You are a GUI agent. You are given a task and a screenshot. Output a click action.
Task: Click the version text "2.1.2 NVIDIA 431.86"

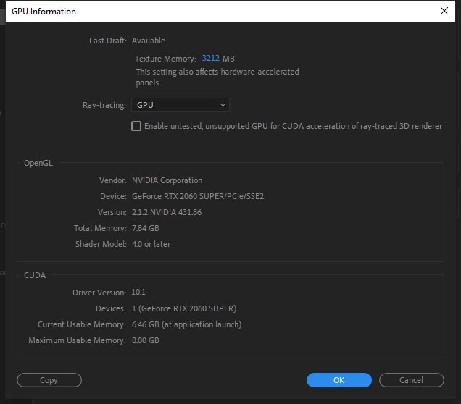coord(167,212)
